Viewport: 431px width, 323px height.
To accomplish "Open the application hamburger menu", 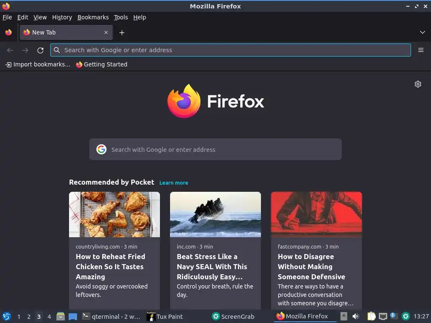I will click(420, 50).
